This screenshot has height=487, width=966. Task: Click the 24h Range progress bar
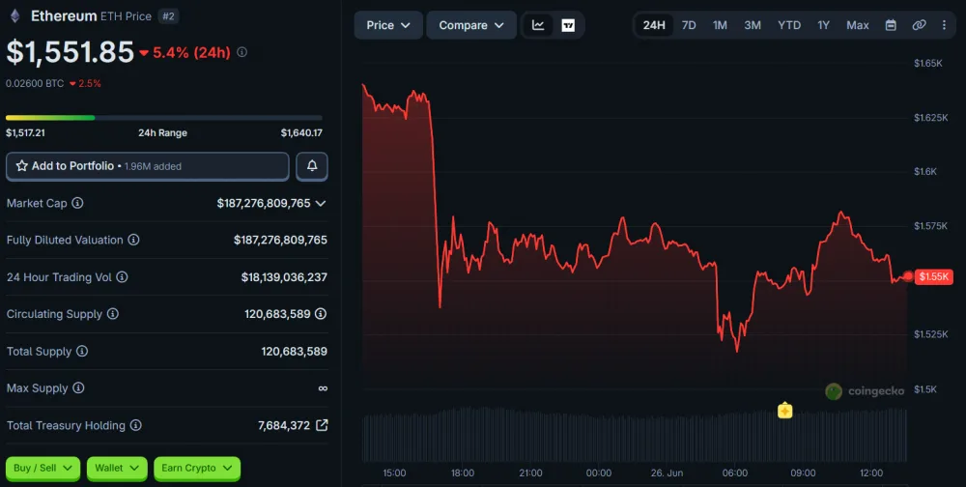[x=164, y=117]
